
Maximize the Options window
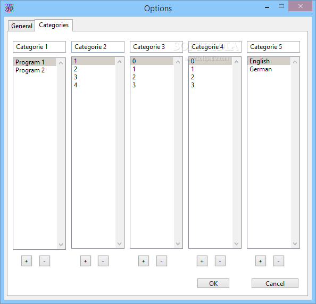click(x=281, y=6)
